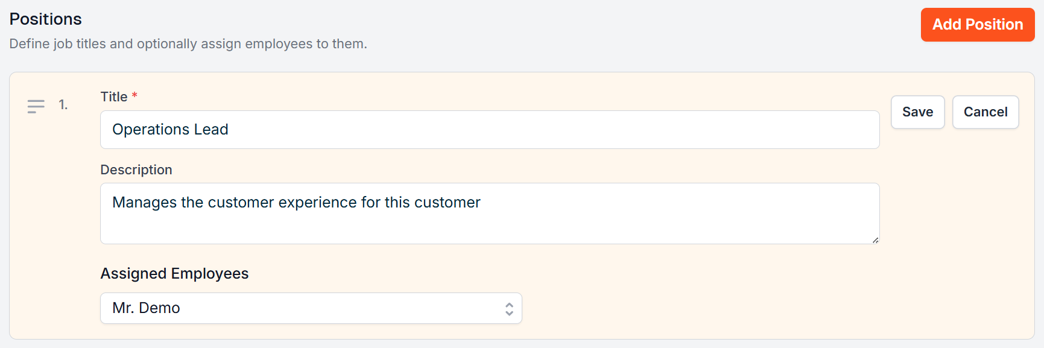Click the 'Operations Lead' title text
1044x348 pixels.
pos(170,130)
